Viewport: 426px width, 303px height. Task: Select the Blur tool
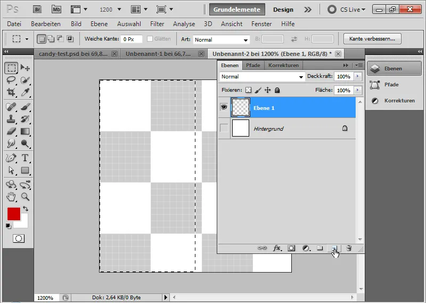pos(11,143)
